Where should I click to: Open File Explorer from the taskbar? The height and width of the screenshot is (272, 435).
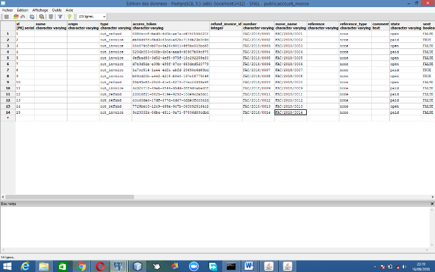click(x=44, y=267)
